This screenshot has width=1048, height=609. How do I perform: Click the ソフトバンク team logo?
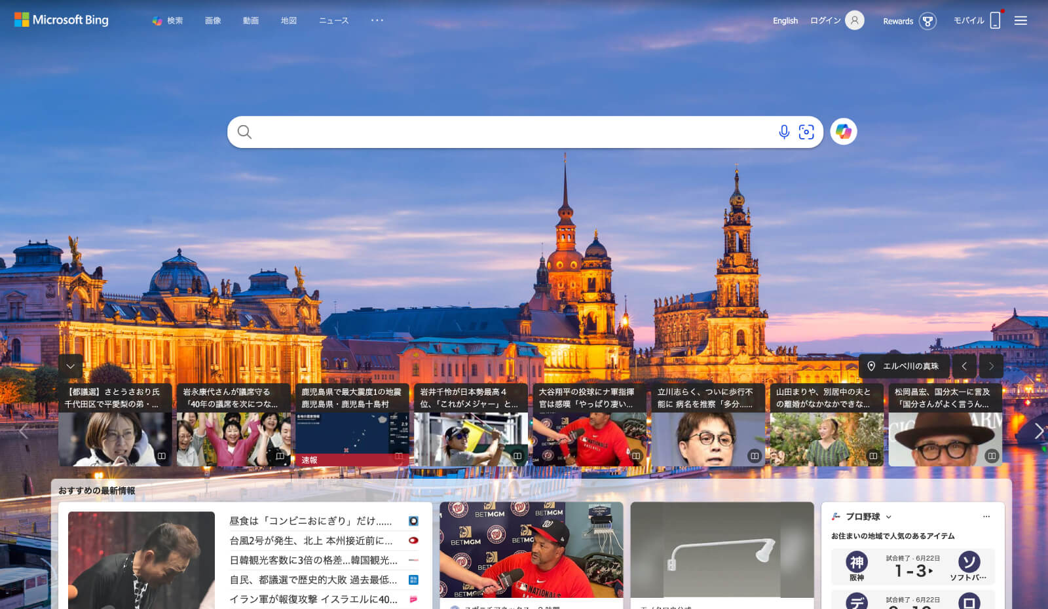pos(969,562)
